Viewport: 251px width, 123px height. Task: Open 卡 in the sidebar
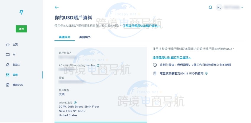coord(14,55)
